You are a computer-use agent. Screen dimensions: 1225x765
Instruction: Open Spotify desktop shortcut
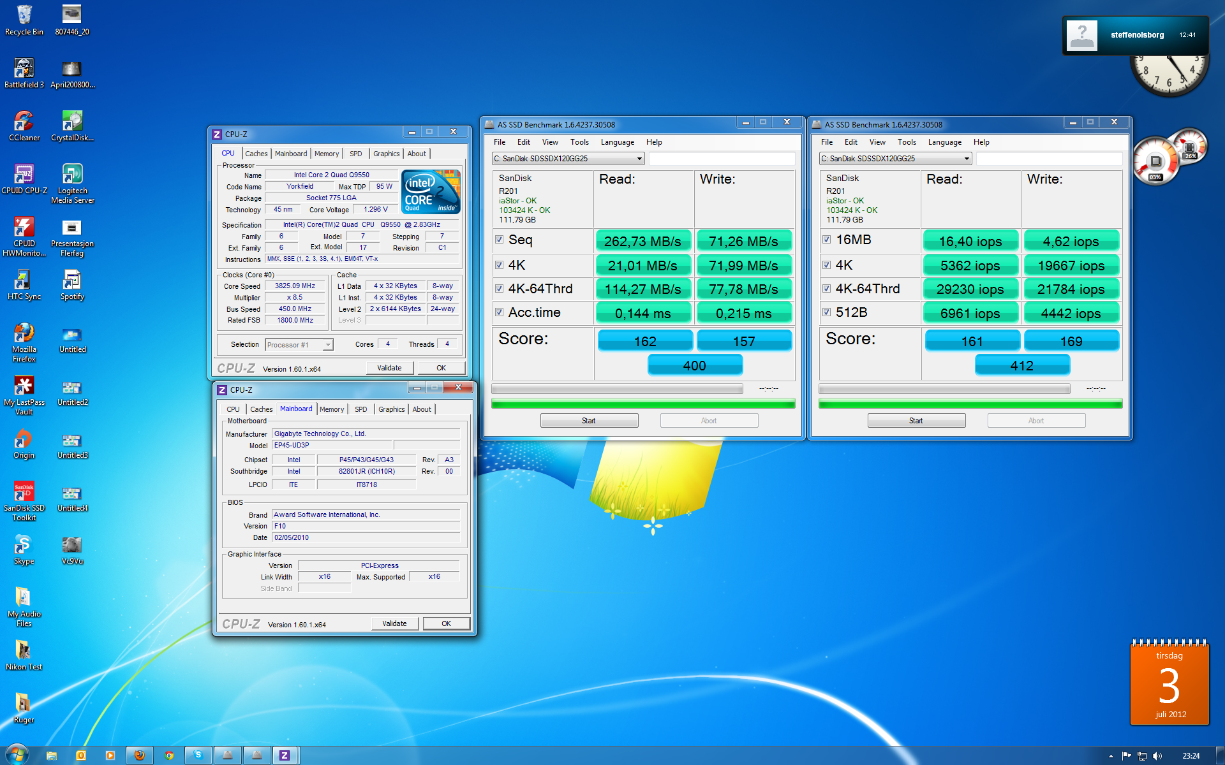pos(72,284)
